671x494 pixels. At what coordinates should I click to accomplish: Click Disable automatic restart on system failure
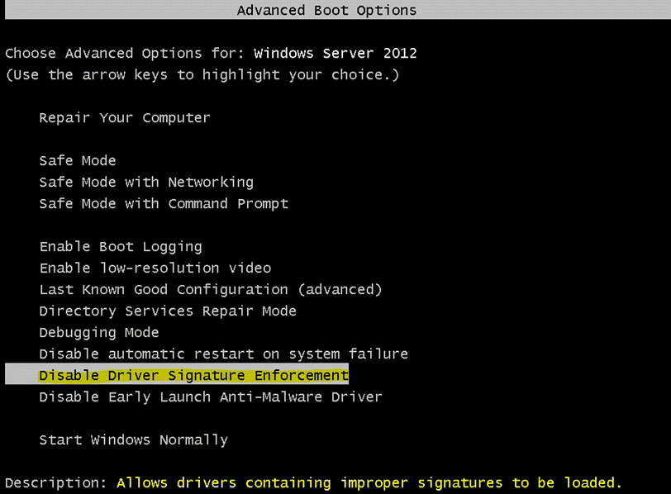(x=223, y=354)
